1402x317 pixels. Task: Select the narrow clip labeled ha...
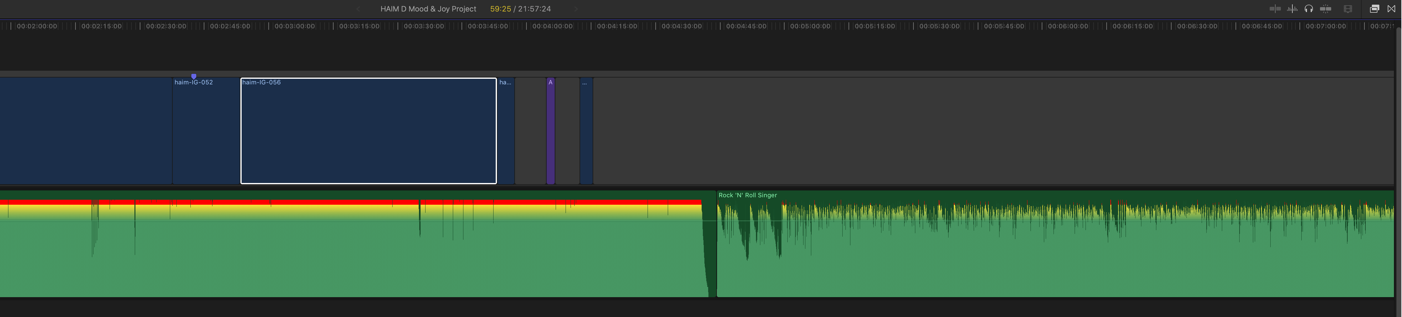[506, 131]
